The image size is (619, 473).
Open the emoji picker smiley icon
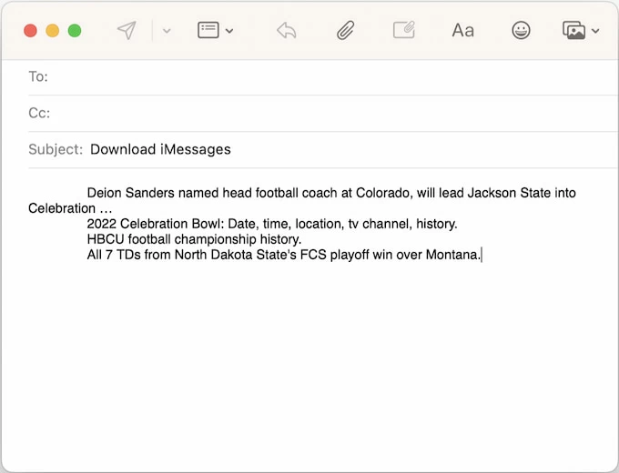(x=521, y=30)
